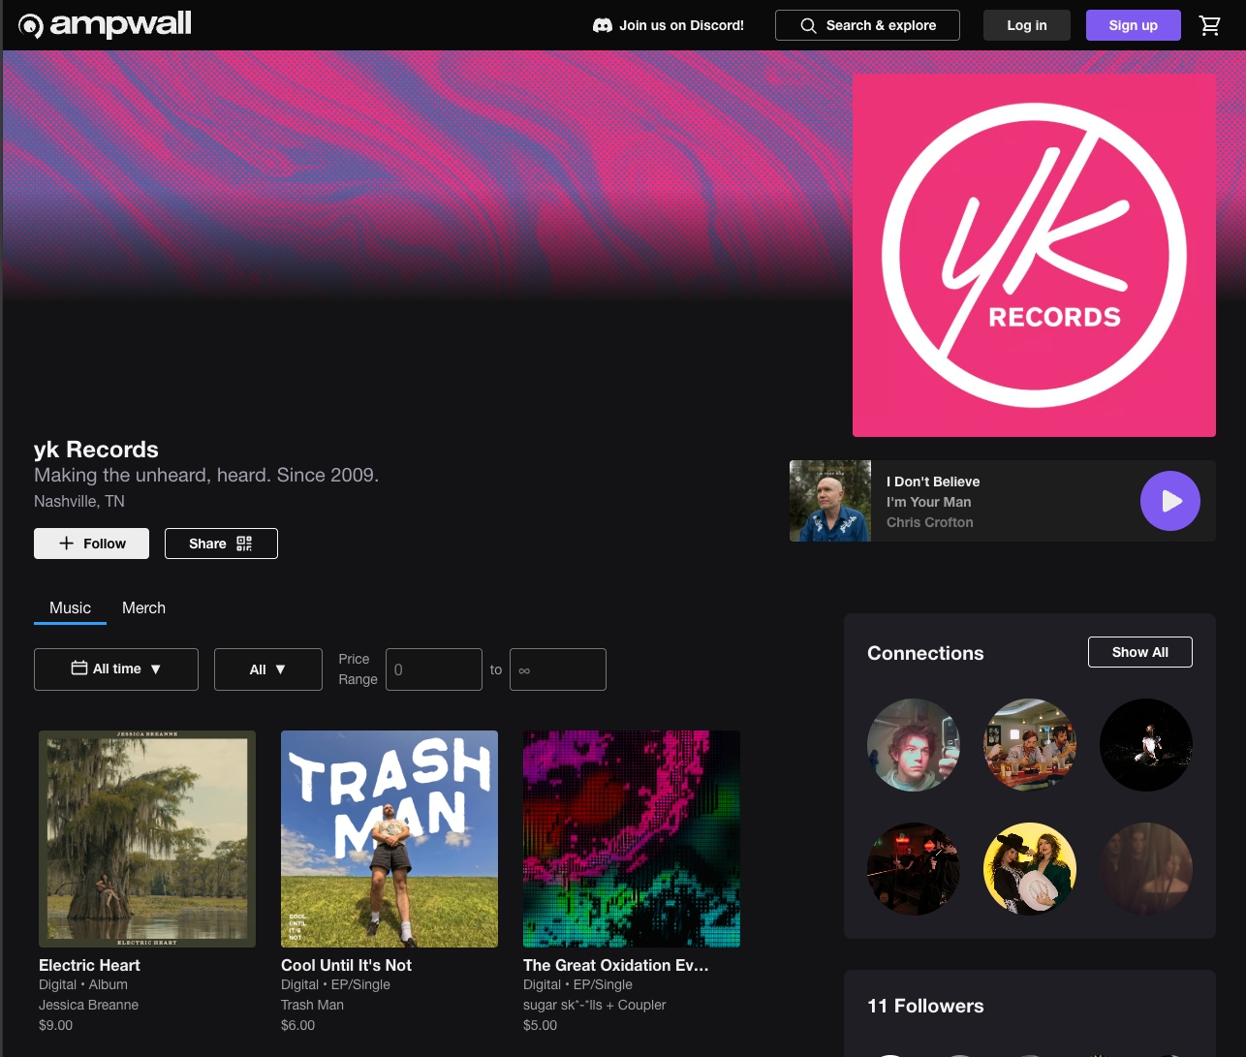Open the cowgirl duo connection avatar

click(x=1029, y=869)
